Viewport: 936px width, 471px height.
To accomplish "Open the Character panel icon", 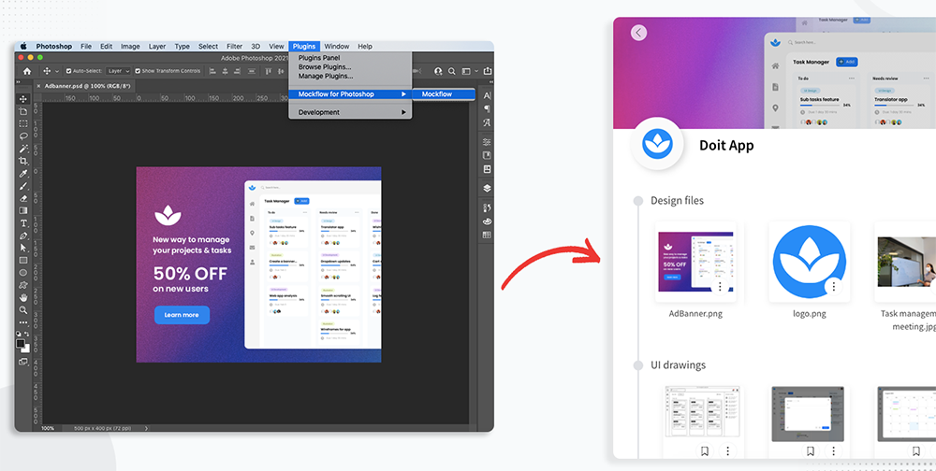I will 487,95.
